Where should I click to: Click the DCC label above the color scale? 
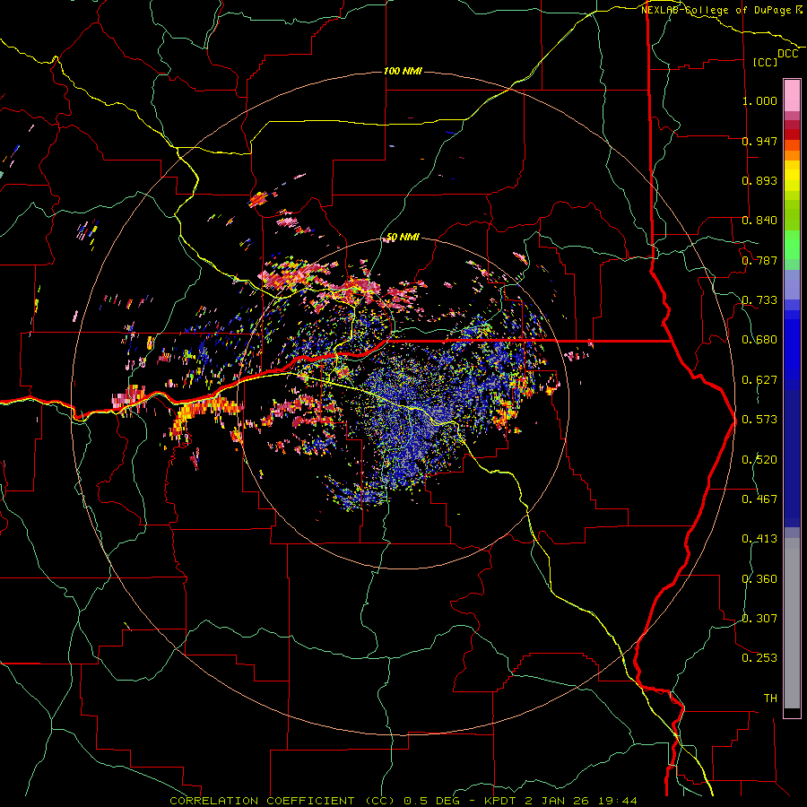[787, 54]
